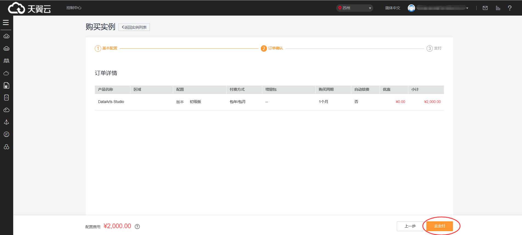Click the bar chart icon in header
The width and height of the screenshot is (522, 235).
(x=498, y=8)
